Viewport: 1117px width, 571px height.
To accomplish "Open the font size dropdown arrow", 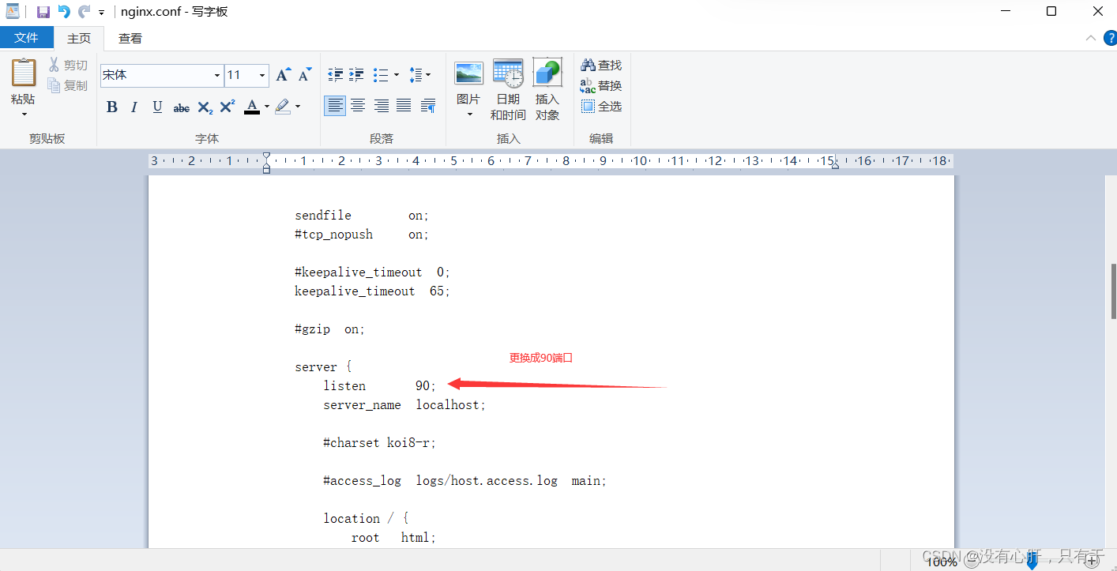I will click(263, 76).
